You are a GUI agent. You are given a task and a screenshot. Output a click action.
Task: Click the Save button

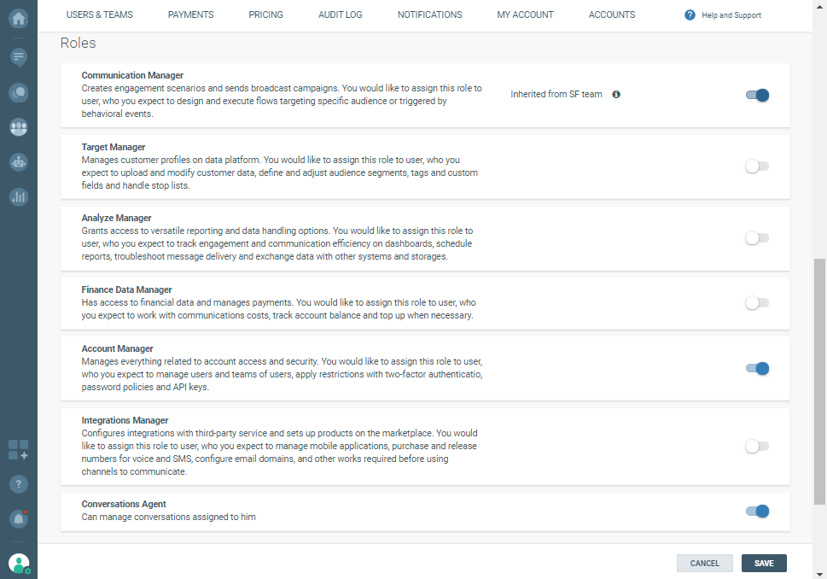pos(764,563)
